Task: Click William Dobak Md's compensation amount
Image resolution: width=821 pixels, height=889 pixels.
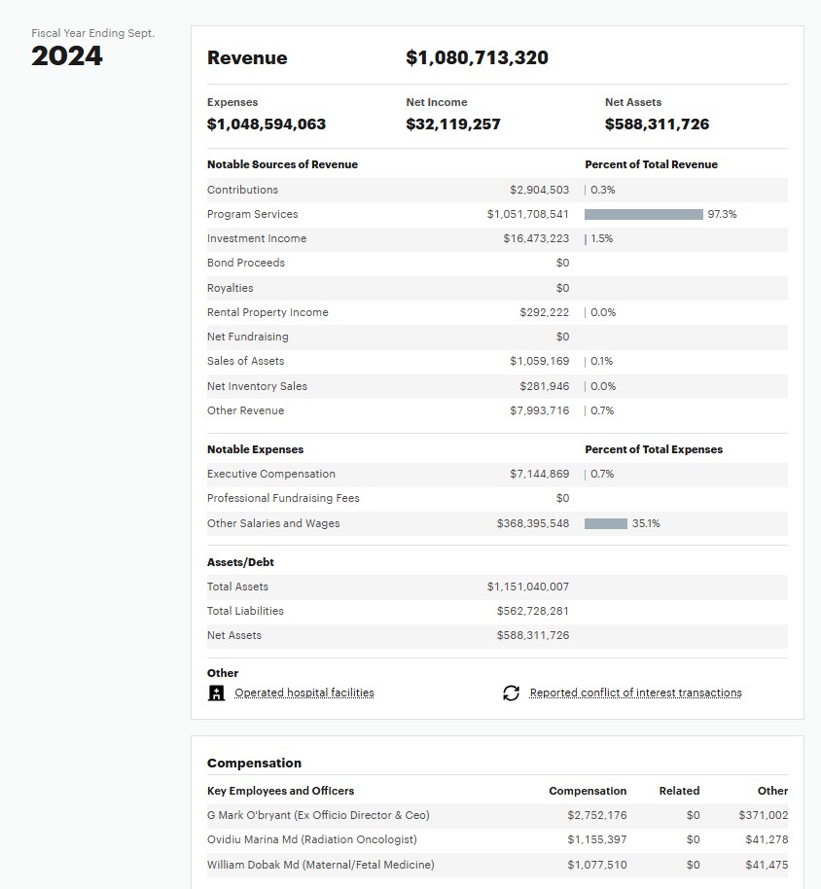Action: pyautogui.click(x=596, y=865)
